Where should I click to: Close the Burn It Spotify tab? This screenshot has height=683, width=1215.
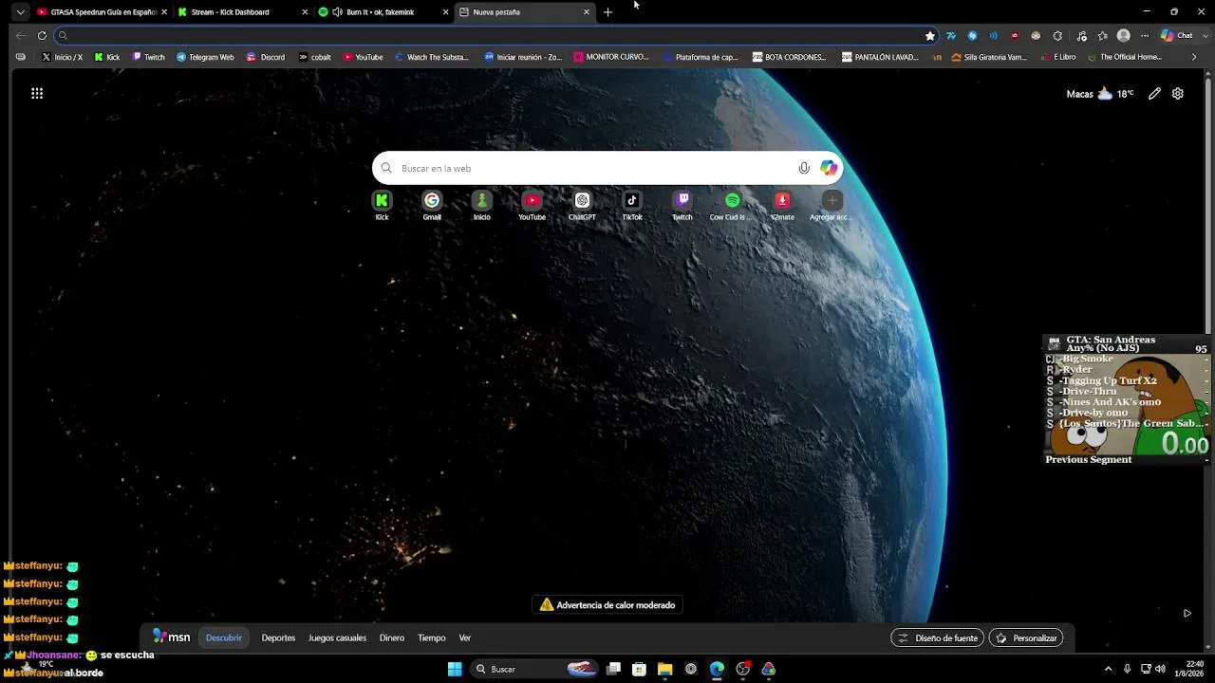click(445, 12)
